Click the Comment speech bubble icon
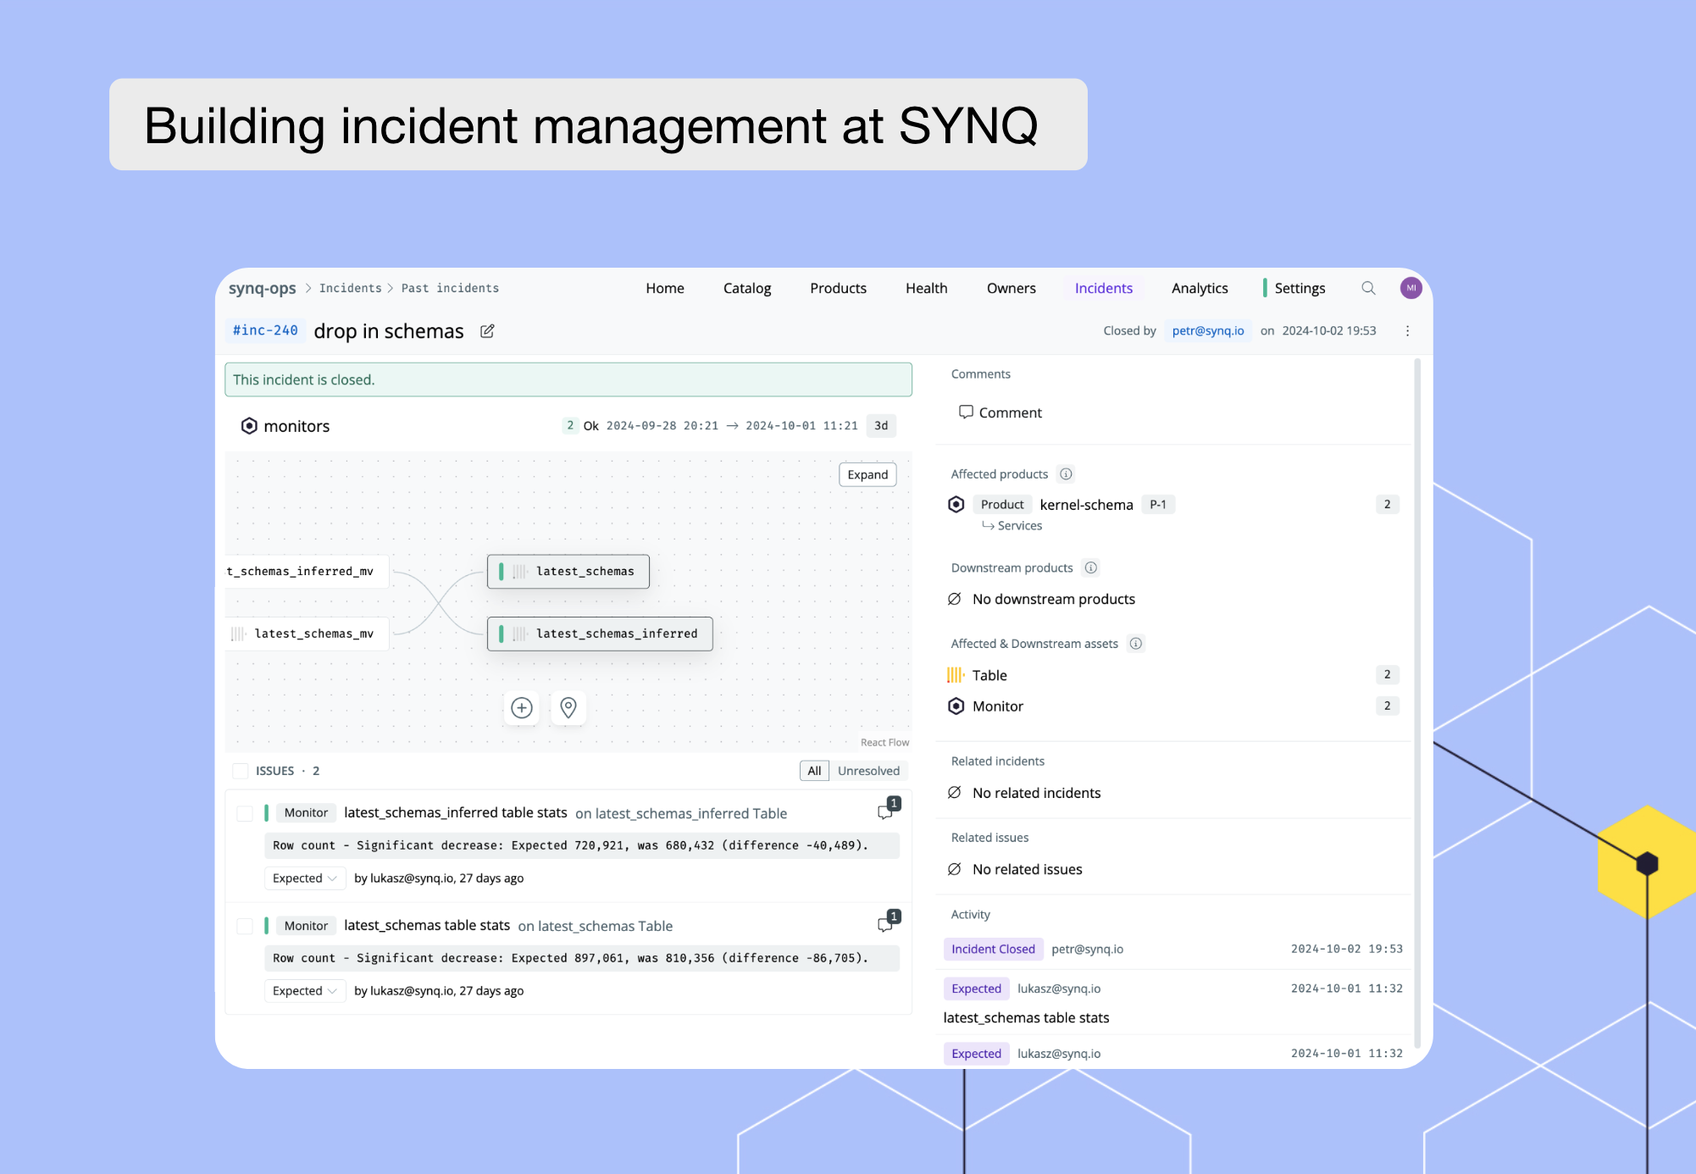The height and width of the screenshot is (1174, 1696). point(967,413)
